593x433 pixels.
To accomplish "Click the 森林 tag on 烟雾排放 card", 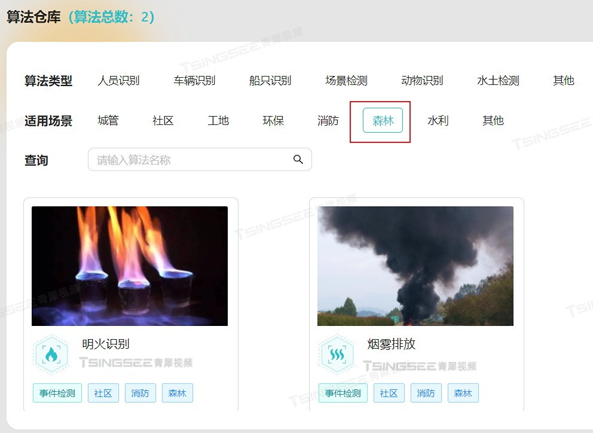I will coord(463,393).
